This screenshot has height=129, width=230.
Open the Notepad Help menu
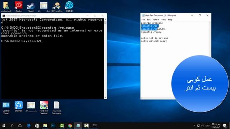click(x=170, y=20)
